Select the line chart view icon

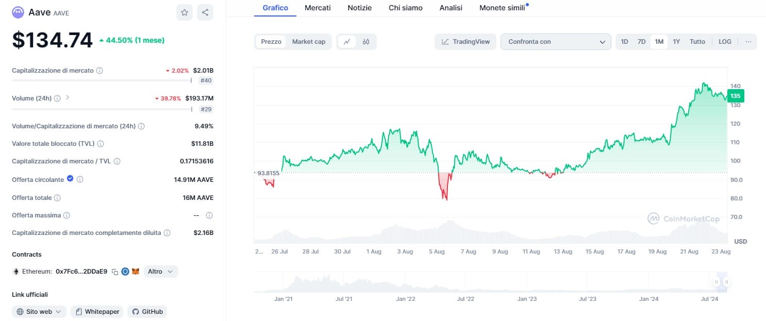click(x=347, y=42)
